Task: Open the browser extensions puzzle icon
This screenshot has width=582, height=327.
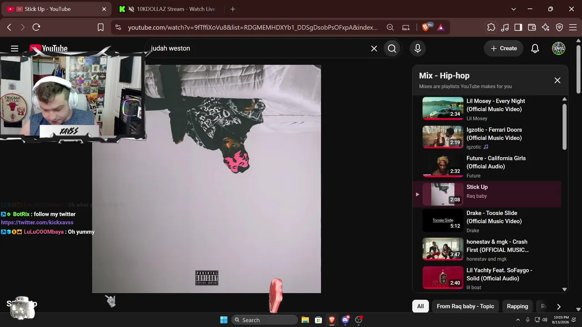Action: click(491, 27)
